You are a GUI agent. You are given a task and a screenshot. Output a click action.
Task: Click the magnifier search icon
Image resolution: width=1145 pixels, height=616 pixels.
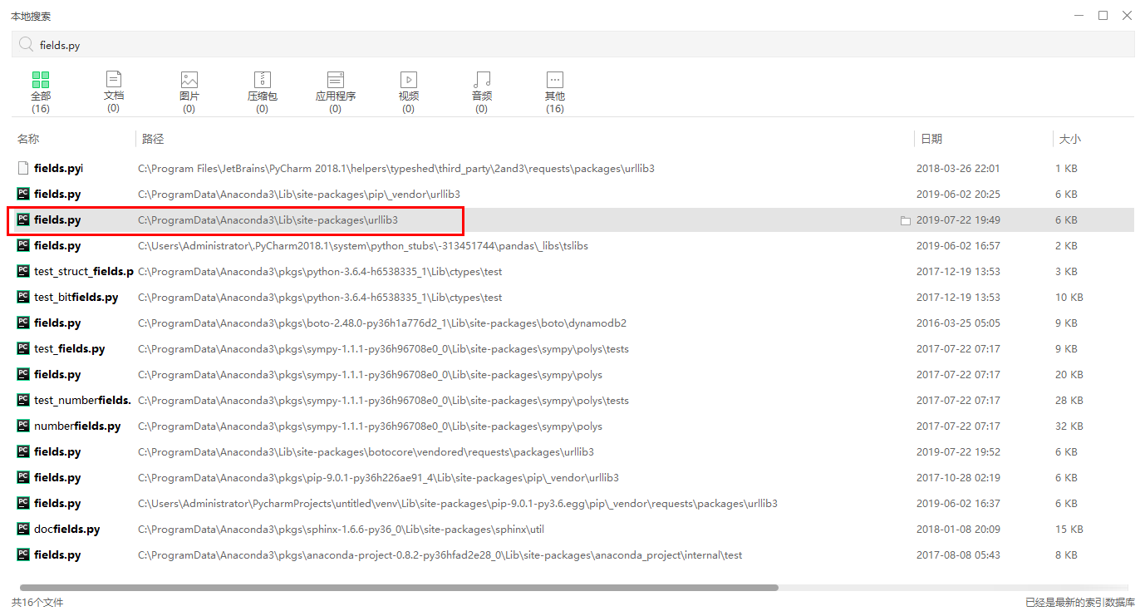26,45
